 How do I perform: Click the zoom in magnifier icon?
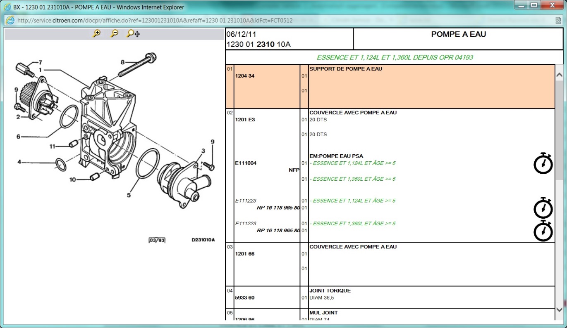coord(97,34)
